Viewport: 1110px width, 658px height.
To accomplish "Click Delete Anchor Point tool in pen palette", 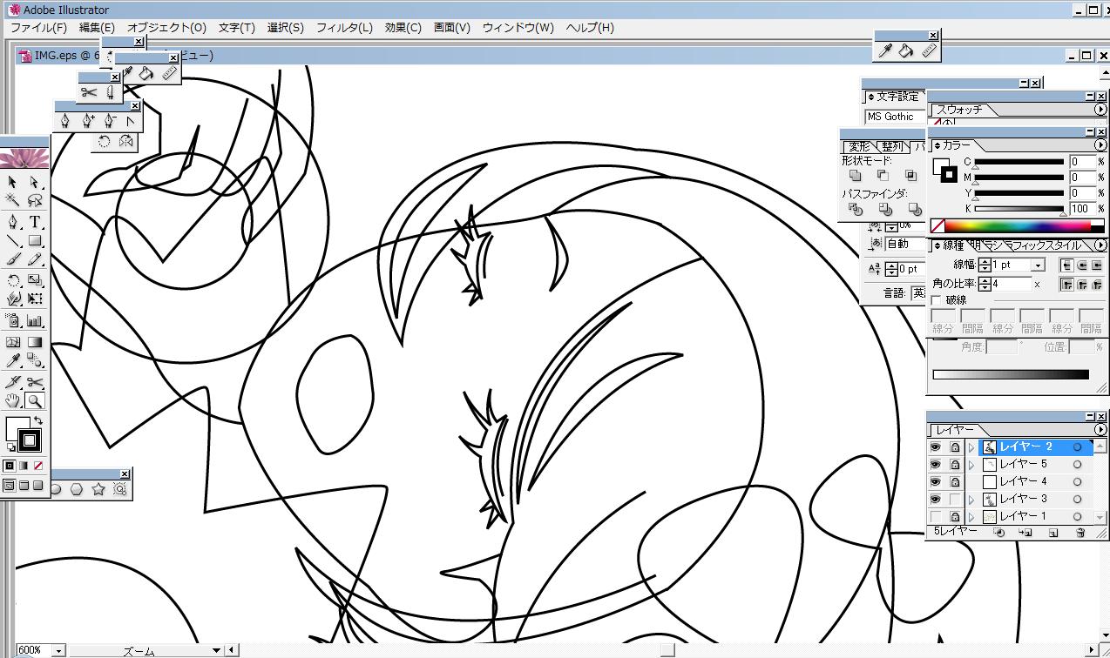I will (x=110, y=121).
